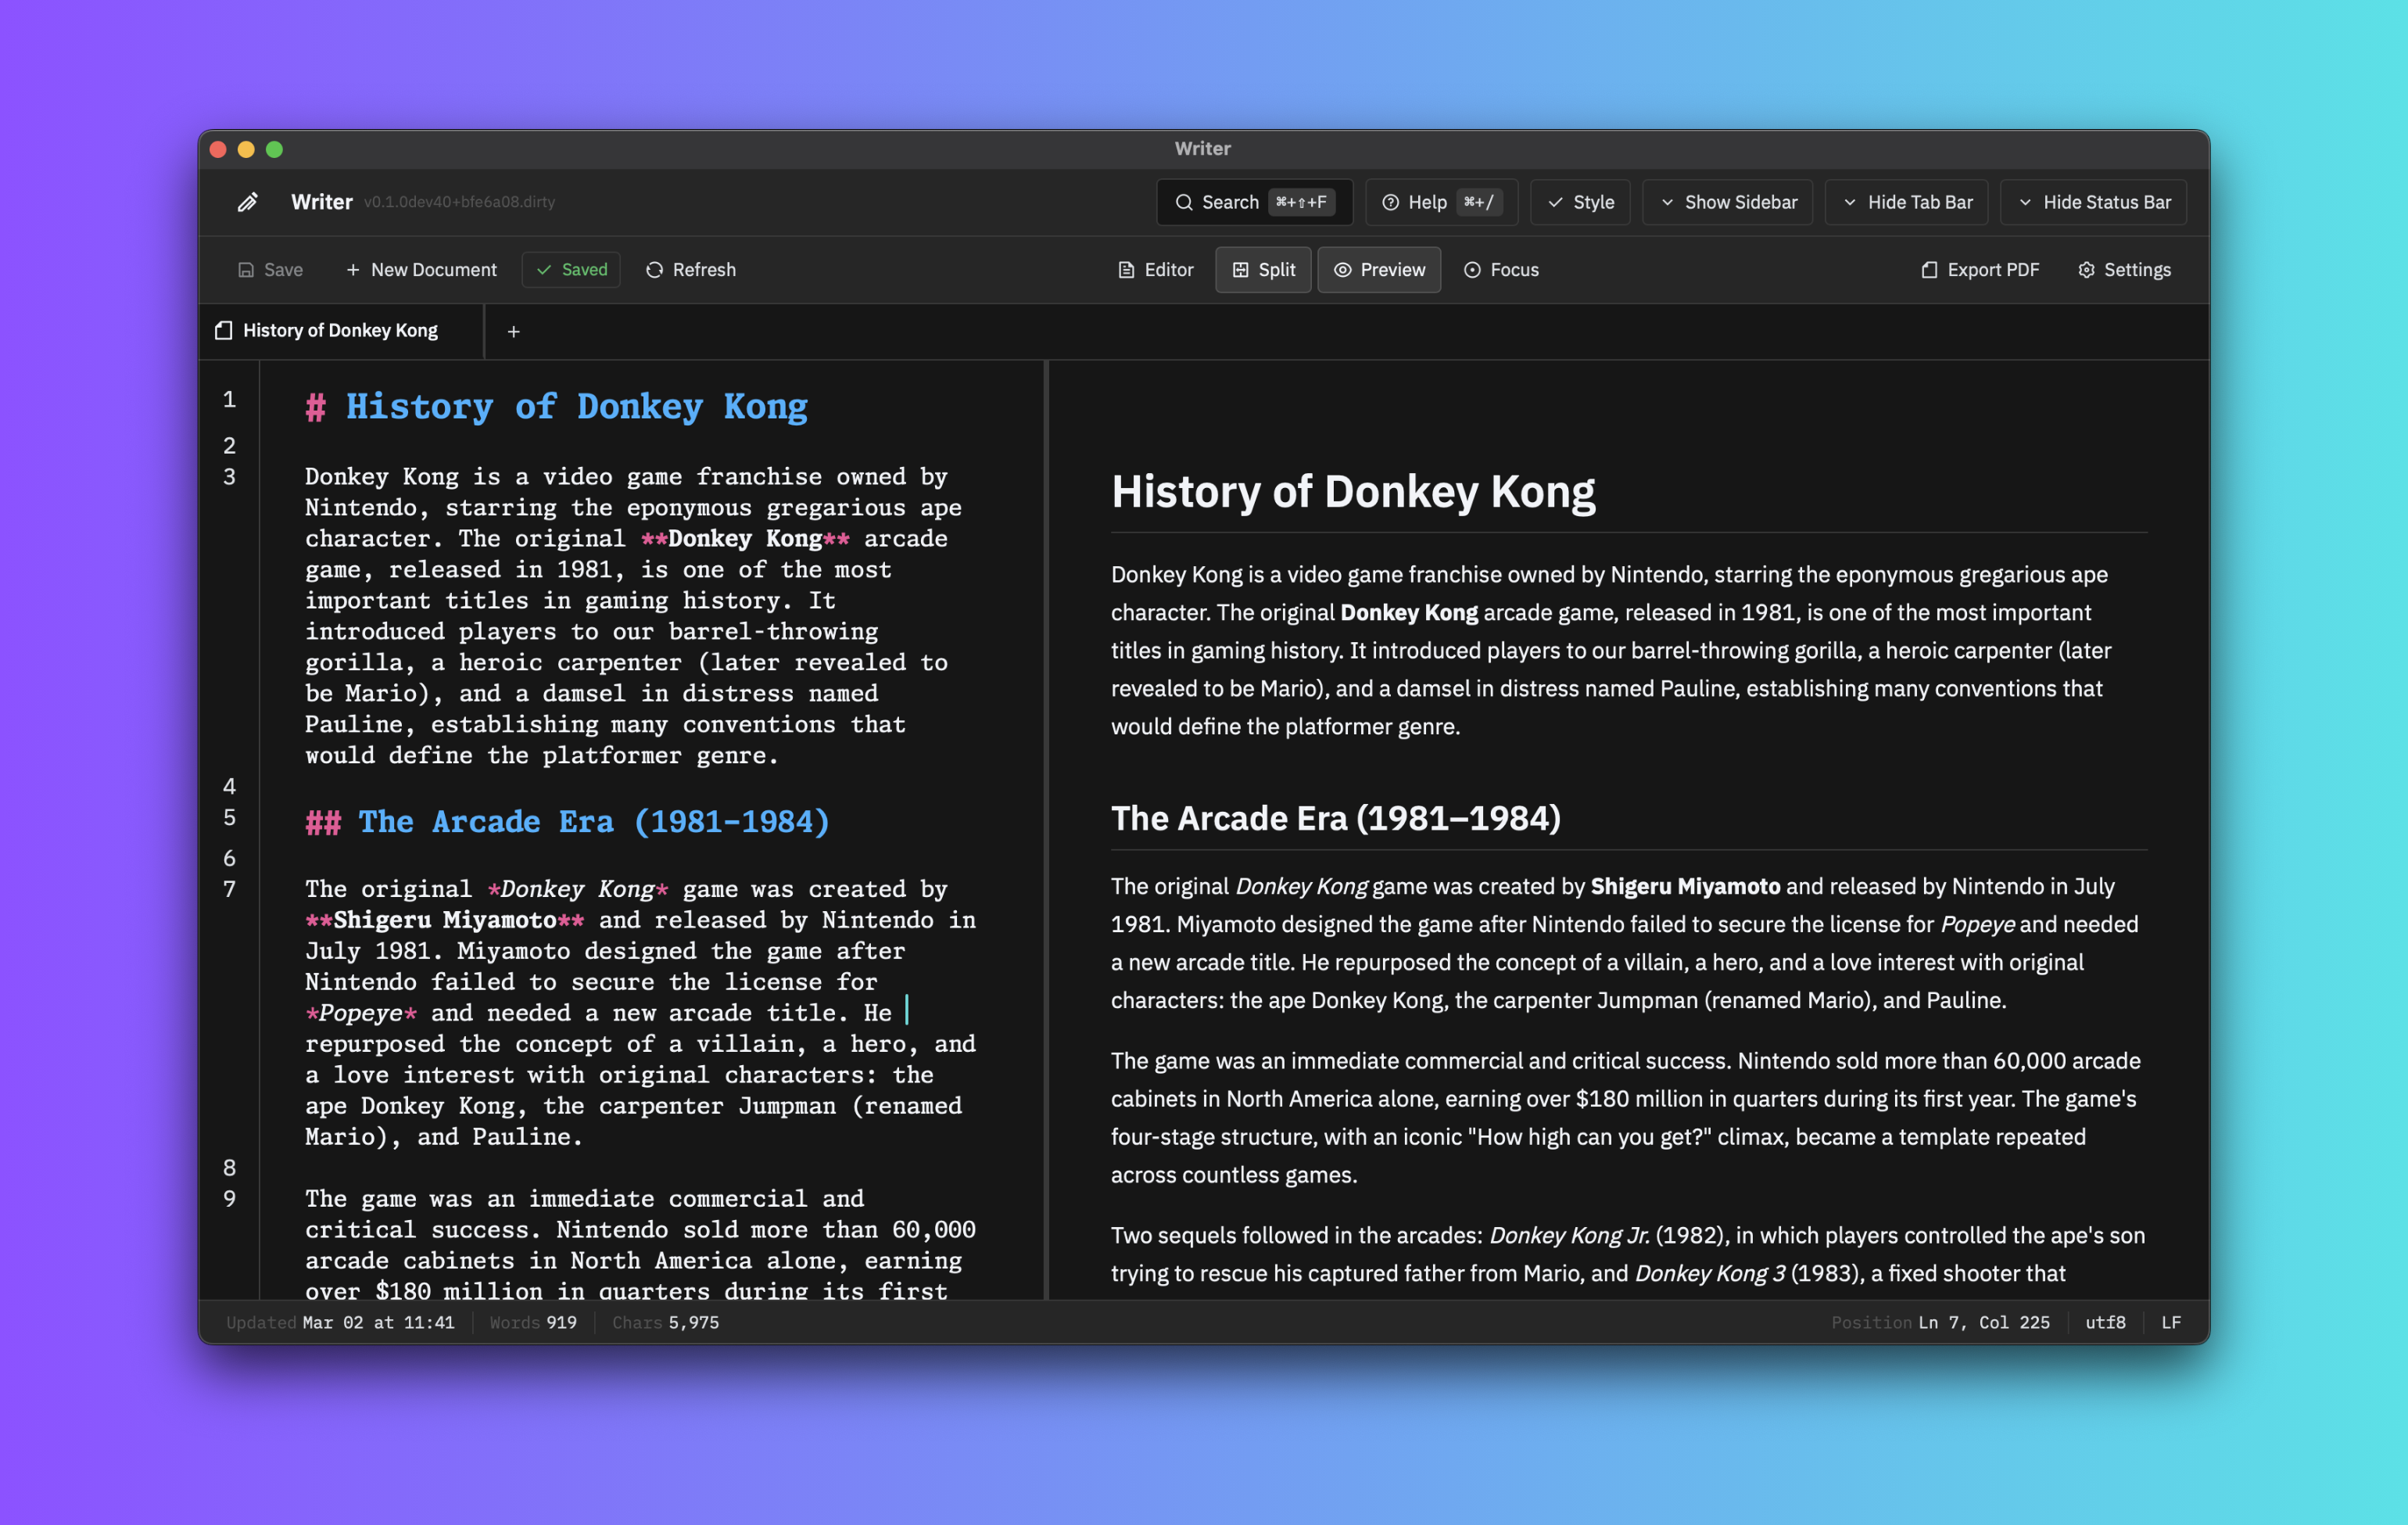Screen dimensions: 2408x1525
Task: Click the green Saved status button
Action: [x=571, y=270]
